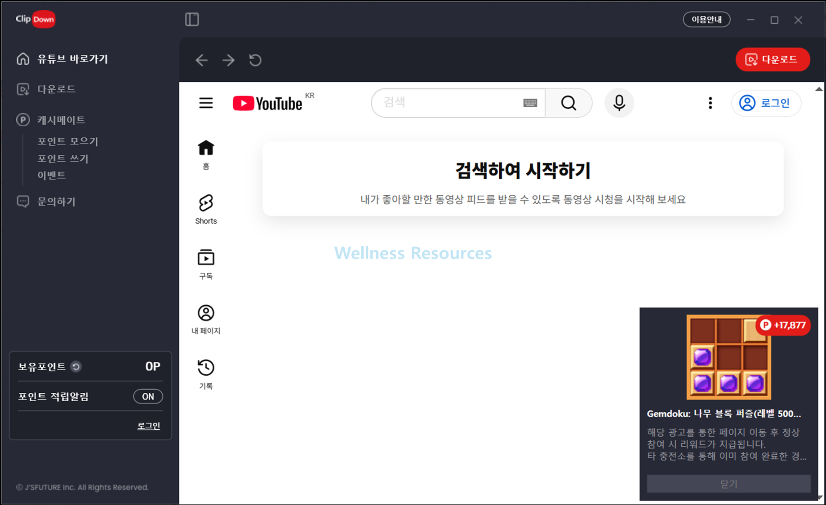The image size is (826, 505).
Task: Click the 검색하여 시작하기 heading
Action: [x=523, y=170]
